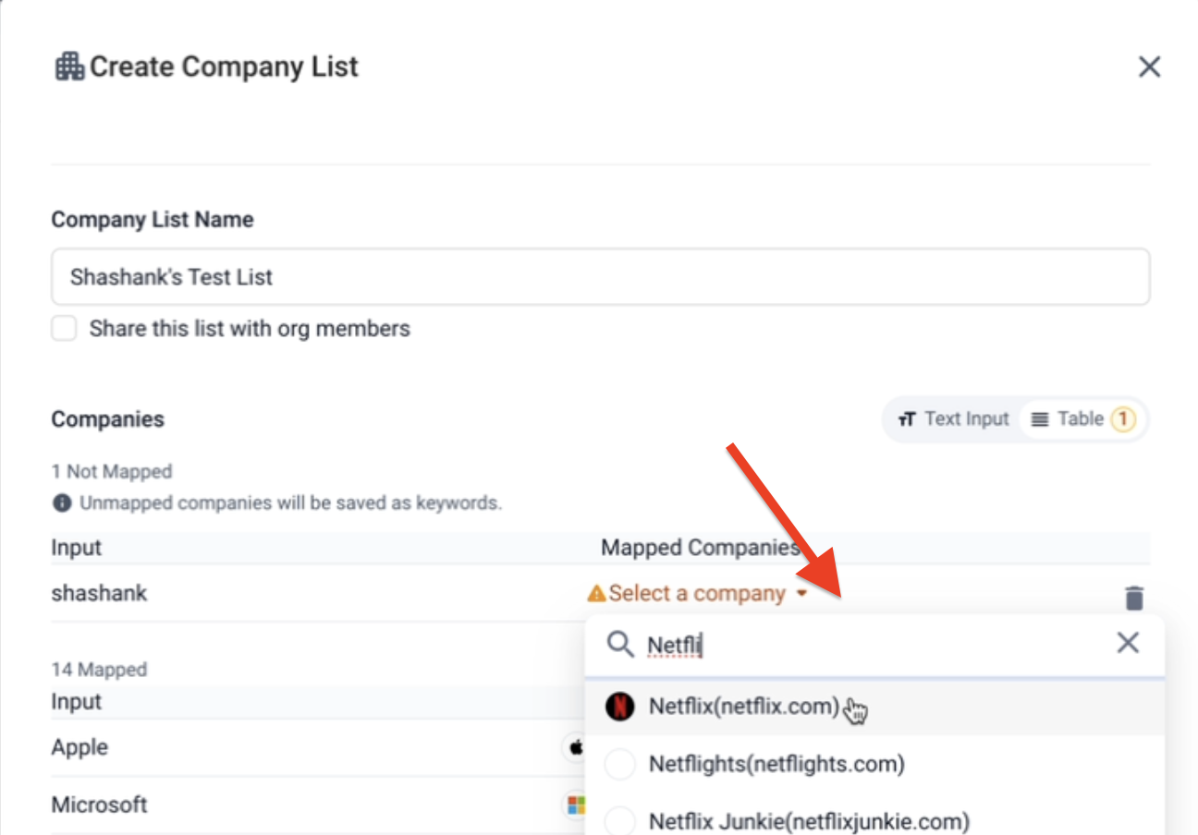Pick Netflix Junkie(netflixjunkie.com) result

coord(809,821)
